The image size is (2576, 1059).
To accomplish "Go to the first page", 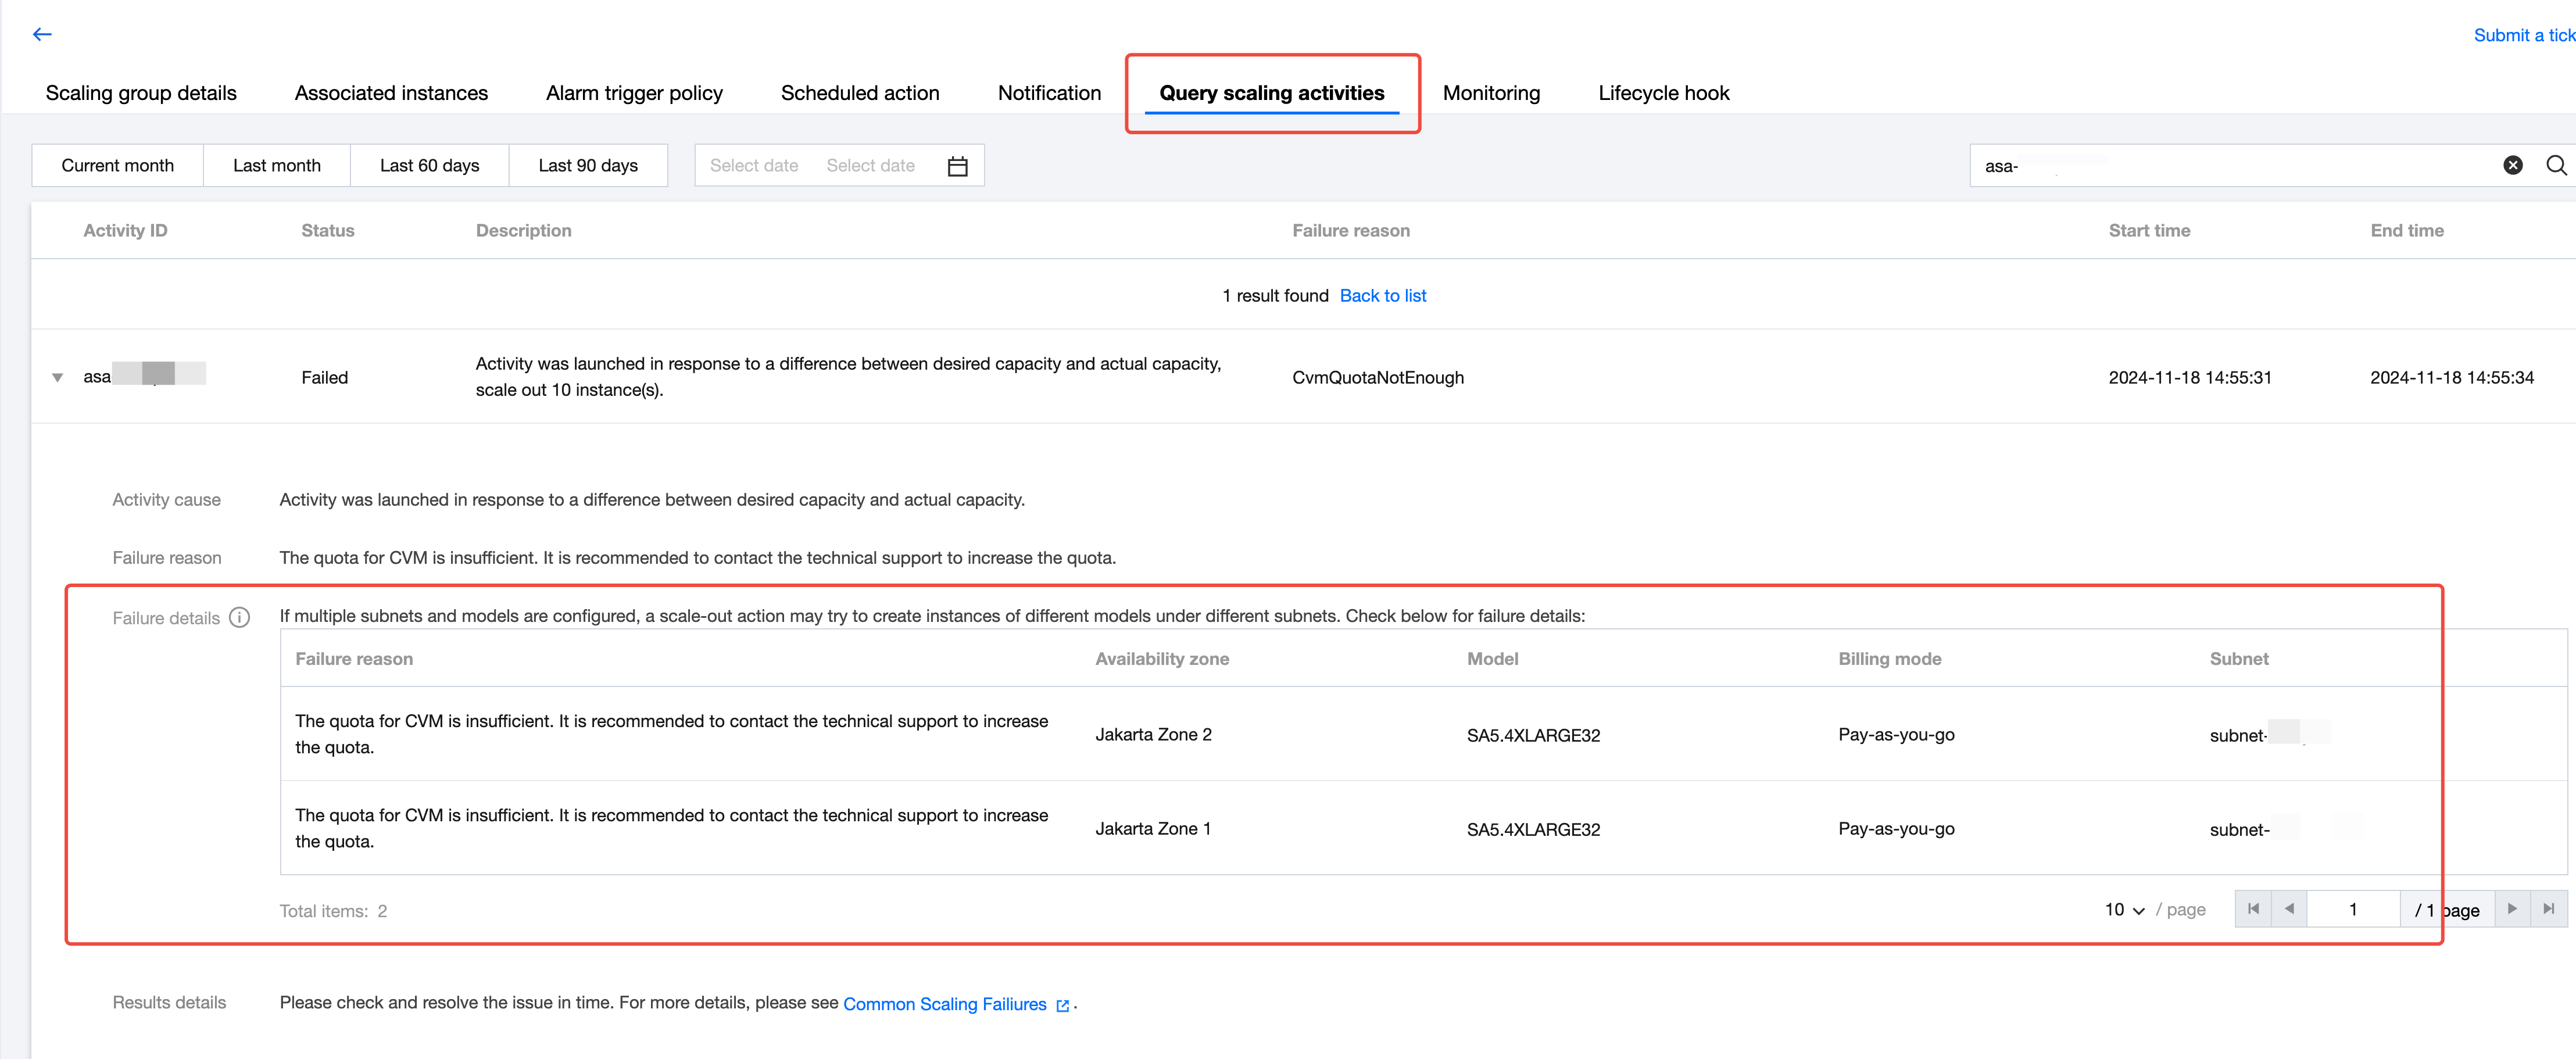I will (2253, 909).
